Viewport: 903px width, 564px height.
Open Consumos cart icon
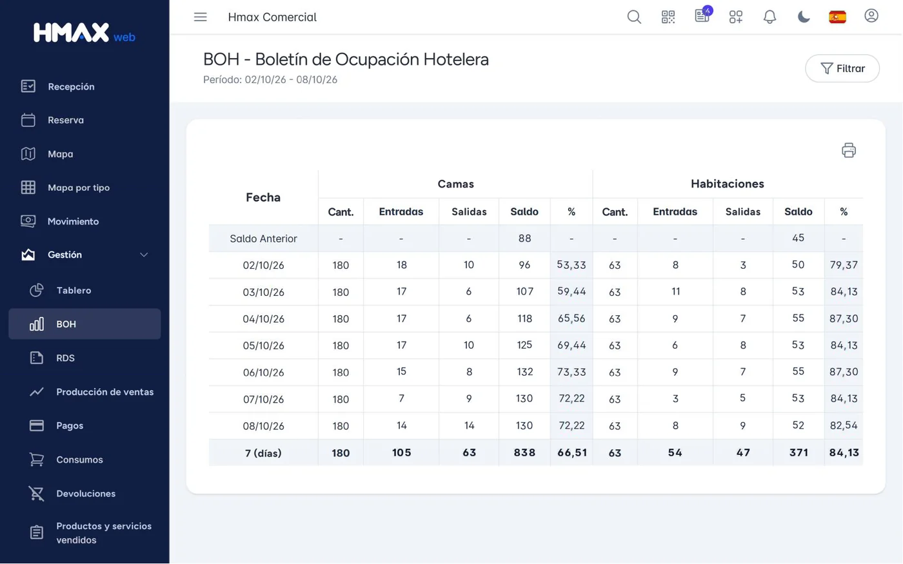[x=37, y=460]
